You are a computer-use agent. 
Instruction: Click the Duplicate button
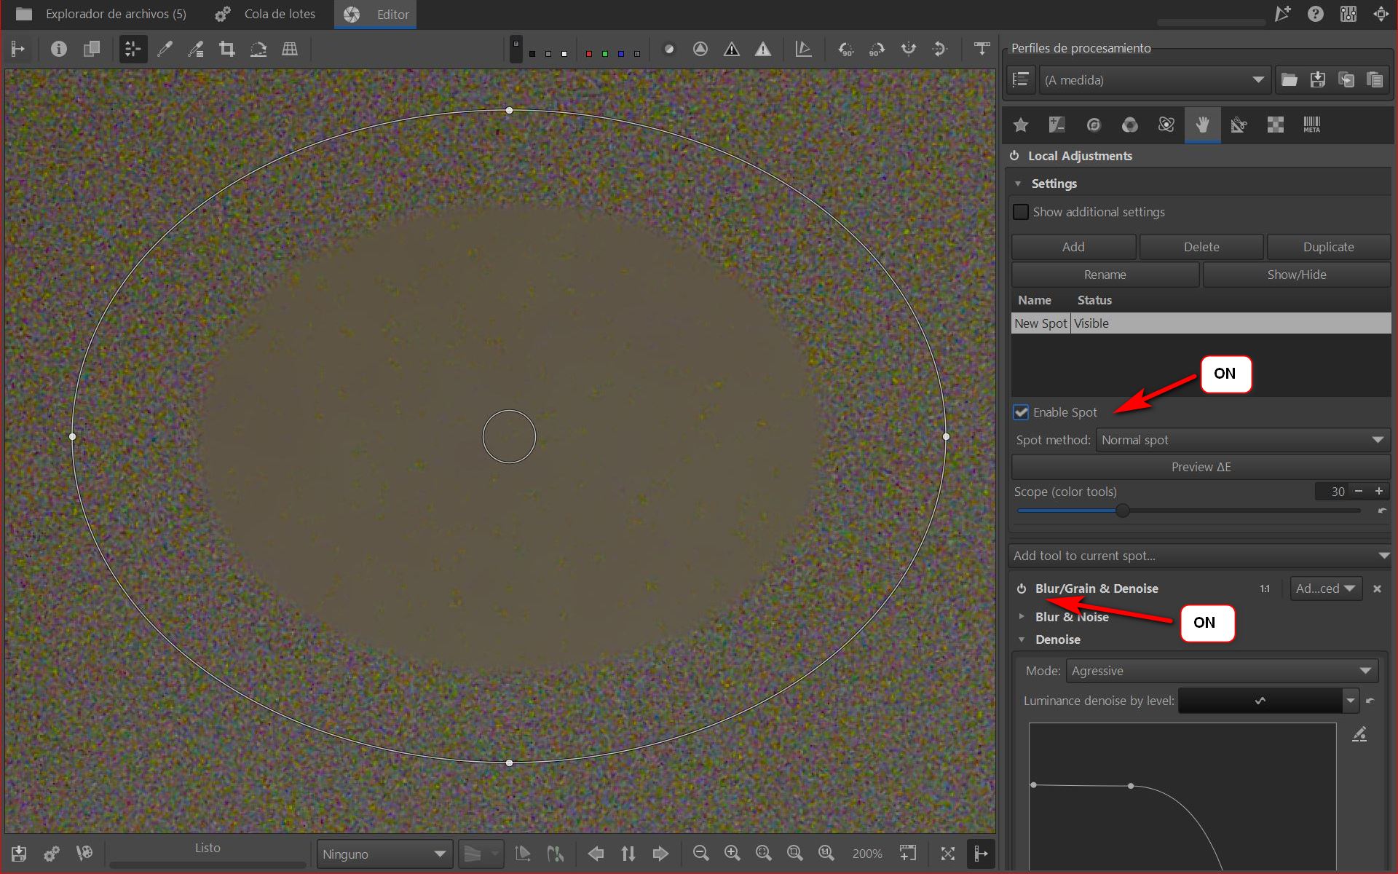pyautogui.click(x=1328, y=247)
